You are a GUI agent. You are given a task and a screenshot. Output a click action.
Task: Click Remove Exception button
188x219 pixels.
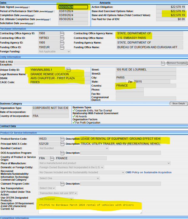click(177, 63)
